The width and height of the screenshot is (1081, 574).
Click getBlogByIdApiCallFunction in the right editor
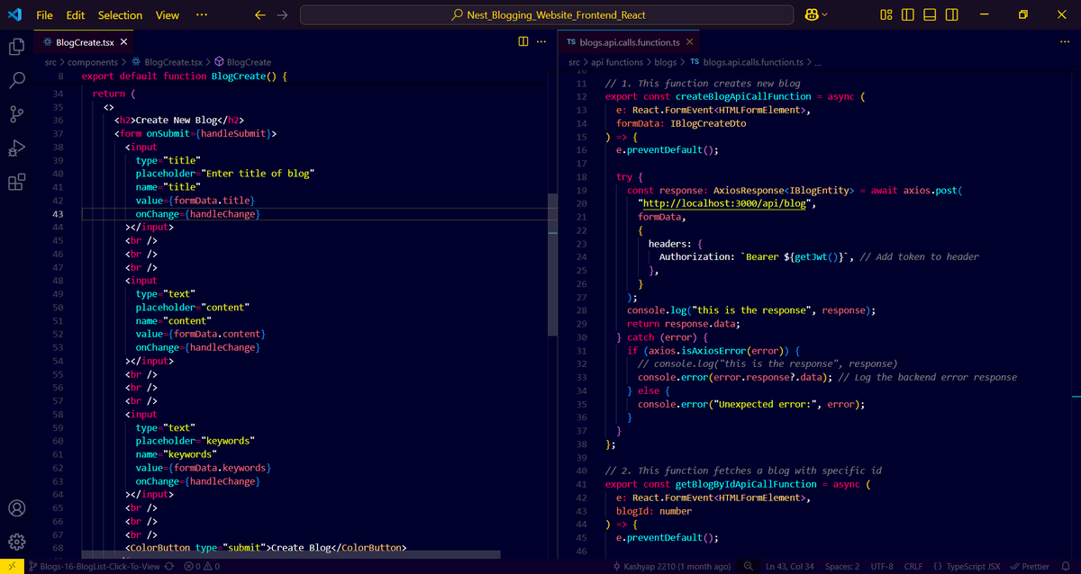coord(747,484)
